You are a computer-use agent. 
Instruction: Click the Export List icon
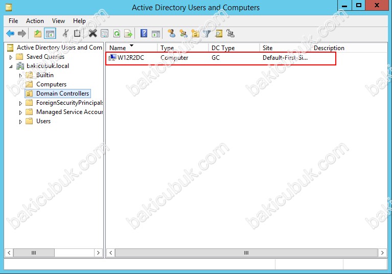pyautogui.click(x=128, y=33)
